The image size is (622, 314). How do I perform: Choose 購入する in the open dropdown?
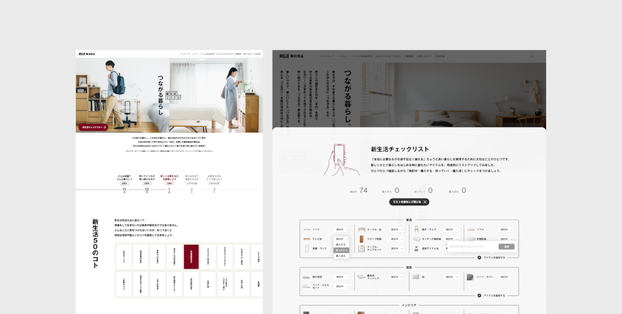pyautogui.click(x=341, y=244)
